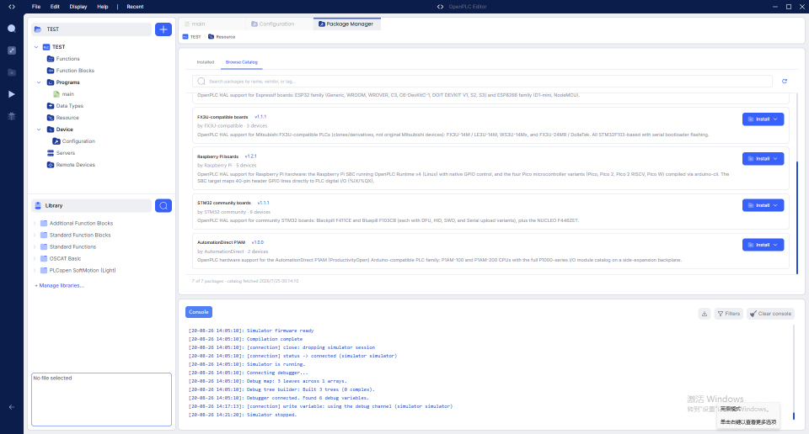Collapse the Programs folder chevron

click(x=39, y=82)
